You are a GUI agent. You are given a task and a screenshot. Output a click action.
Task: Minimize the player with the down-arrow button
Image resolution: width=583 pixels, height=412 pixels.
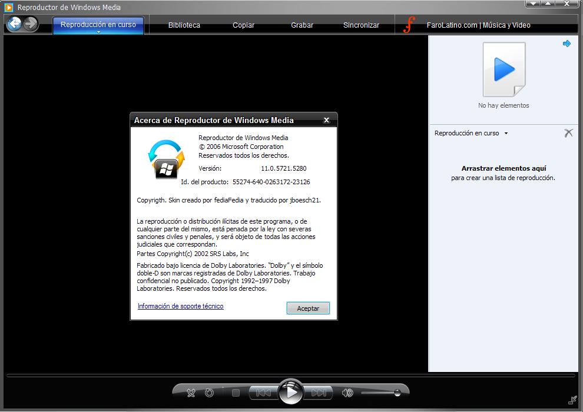[x=534, y=4]
